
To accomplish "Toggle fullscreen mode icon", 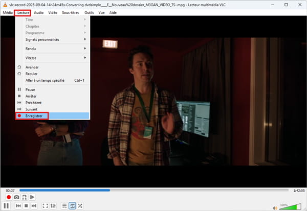I will (x=45, y=206).
